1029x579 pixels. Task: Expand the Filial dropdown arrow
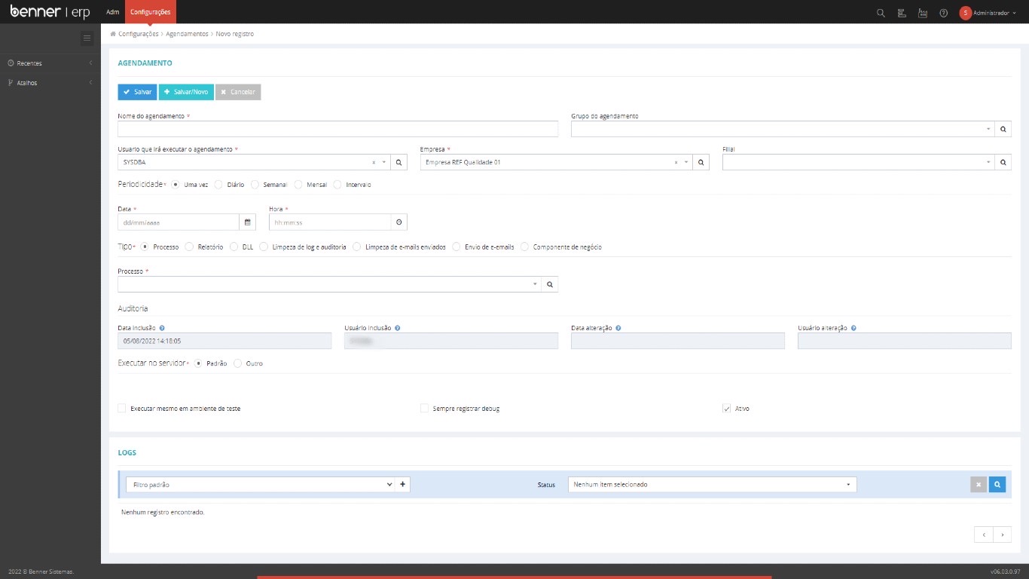988,162
